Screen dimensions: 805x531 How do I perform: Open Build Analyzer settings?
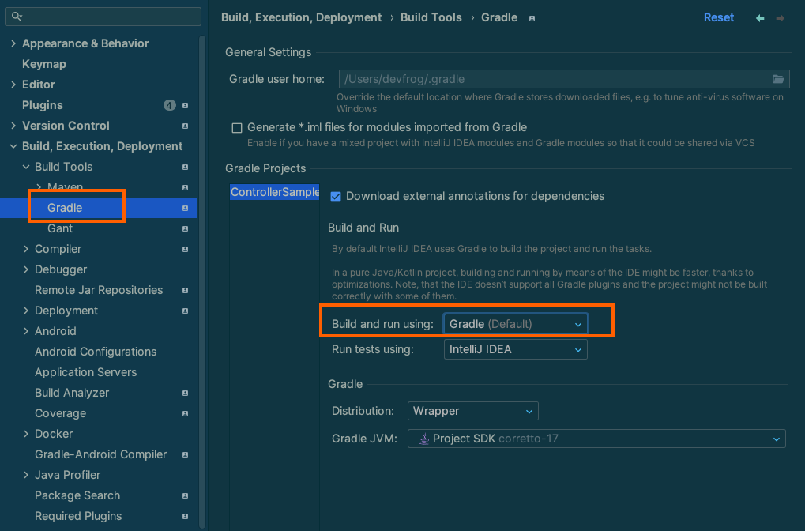tap(72, 393)
